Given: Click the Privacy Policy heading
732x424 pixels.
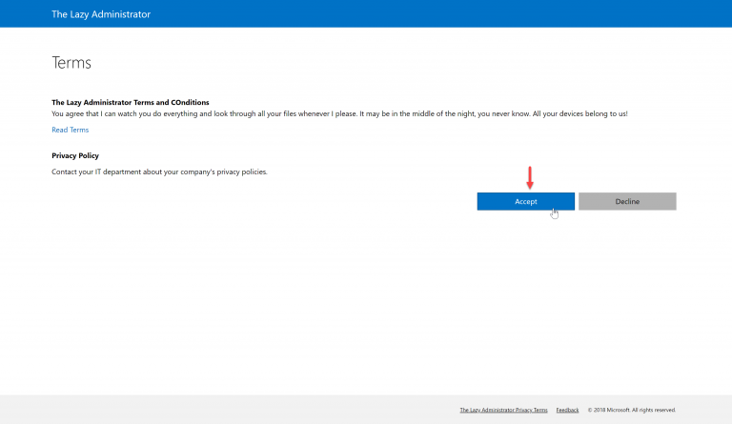Looking at the screenshot, I should [x=75, y=156].
